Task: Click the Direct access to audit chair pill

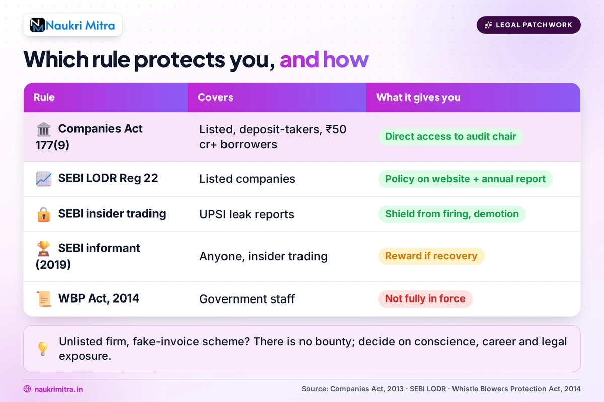Action: click(450, 137)
